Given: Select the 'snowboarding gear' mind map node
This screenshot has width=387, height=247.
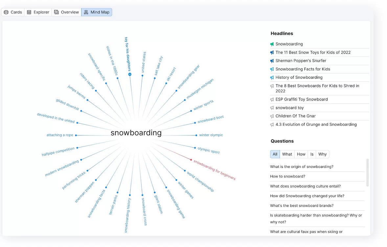Looking at the screenshot, I should coord(189,77).
